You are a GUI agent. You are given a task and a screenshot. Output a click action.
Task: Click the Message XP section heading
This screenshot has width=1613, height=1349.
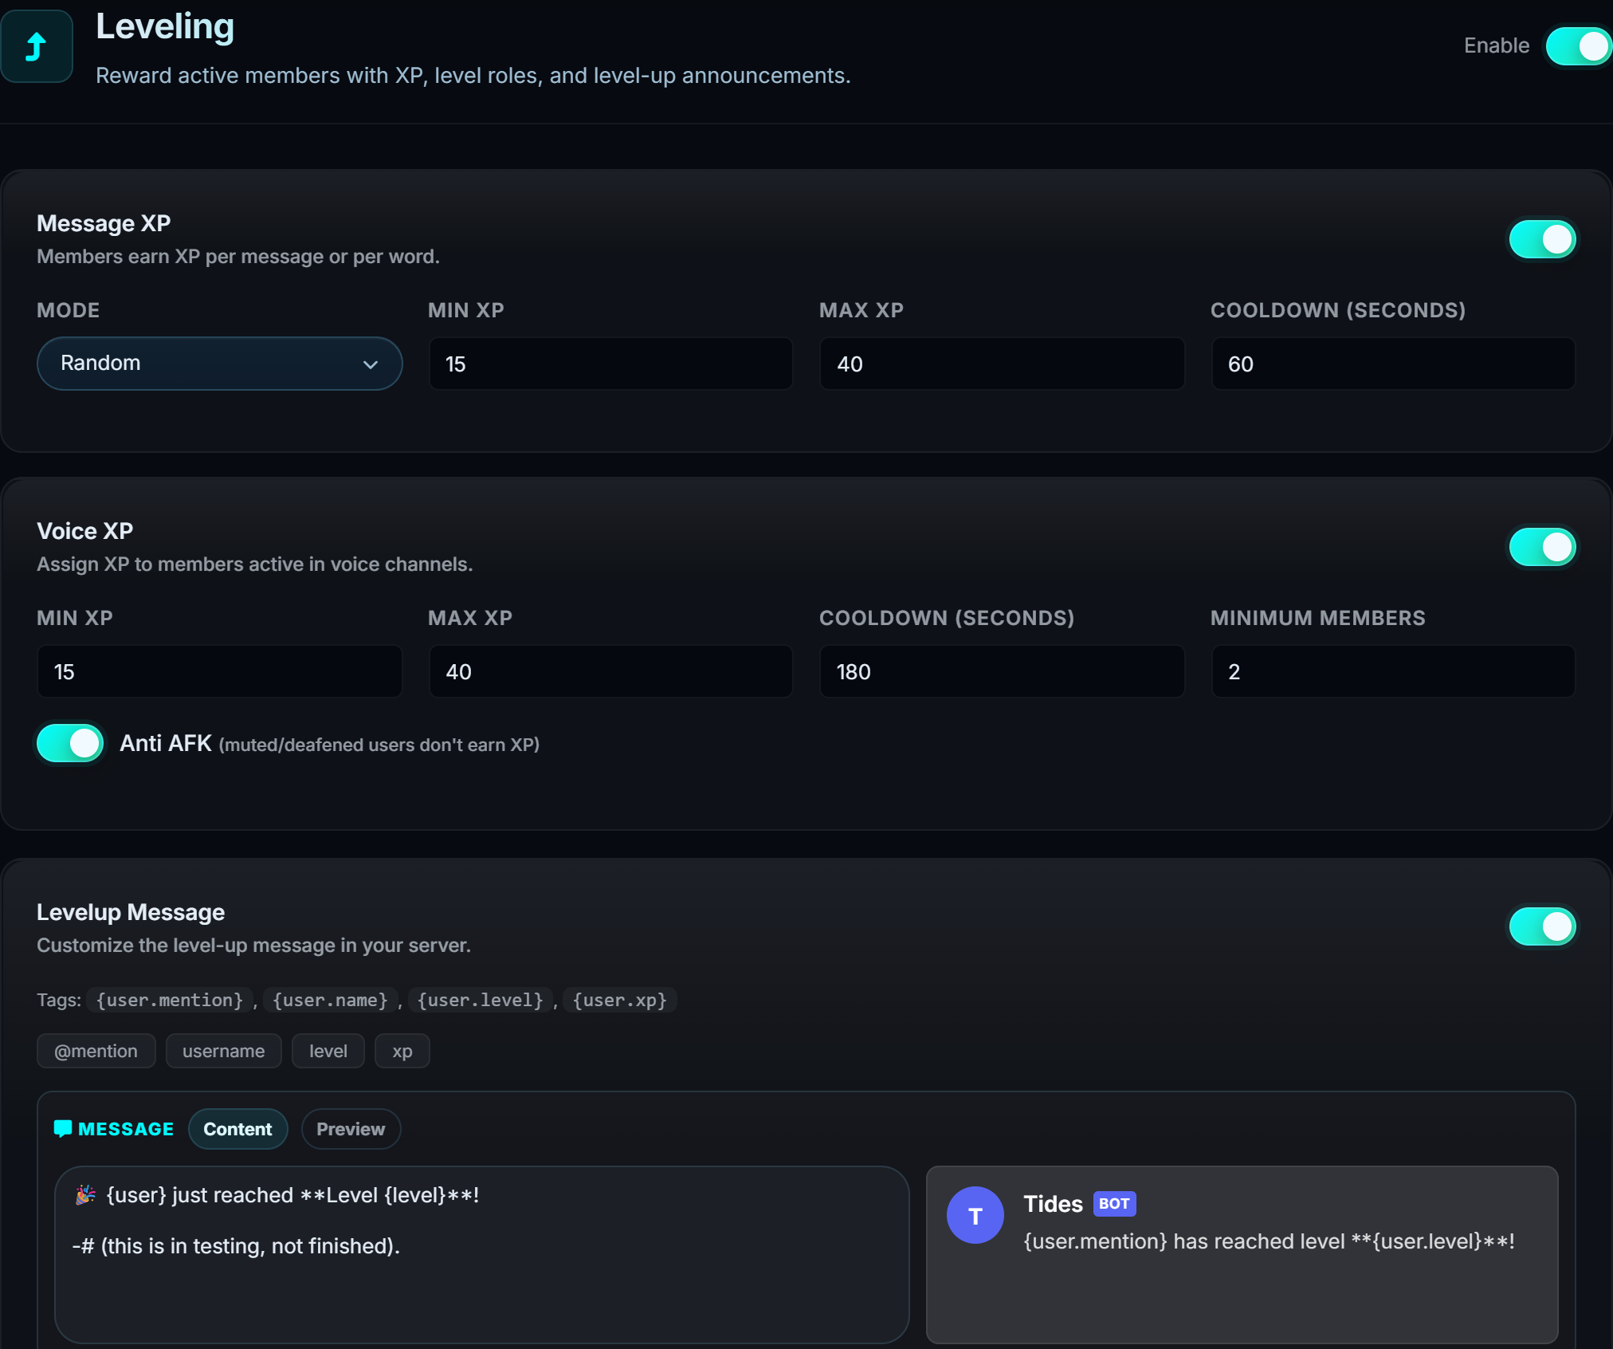(x=104, y=223)
